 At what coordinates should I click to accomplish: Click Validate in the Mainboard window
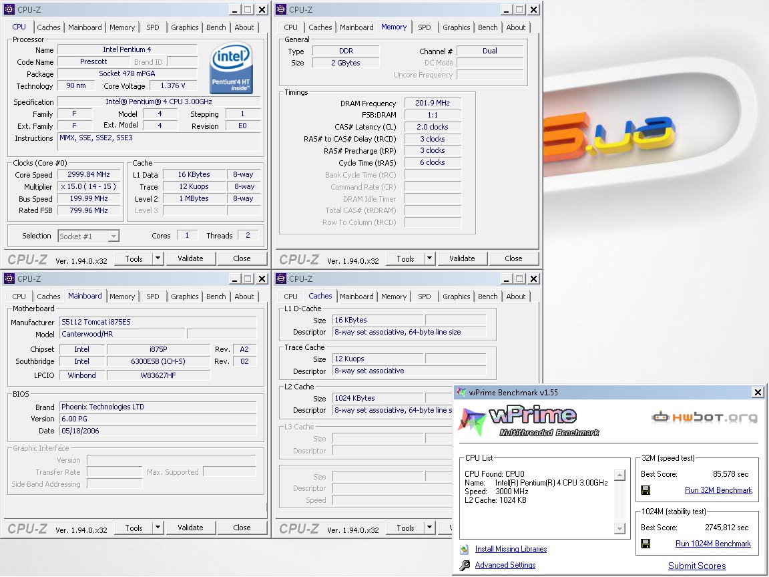coord(190,528)
